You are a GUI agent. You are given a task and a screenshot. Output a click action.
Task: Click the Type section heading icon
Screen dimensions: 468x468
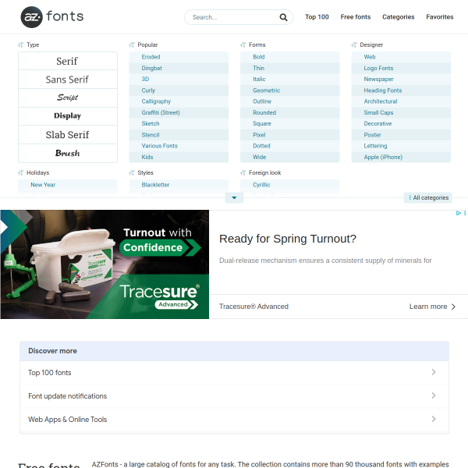tap(20, 44)
